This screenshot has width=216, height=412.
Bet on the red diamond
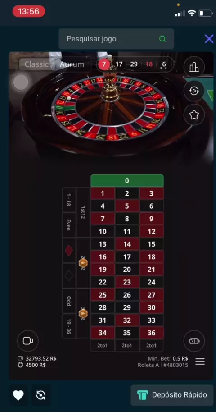pyautogui.click(x=69, y=251)
